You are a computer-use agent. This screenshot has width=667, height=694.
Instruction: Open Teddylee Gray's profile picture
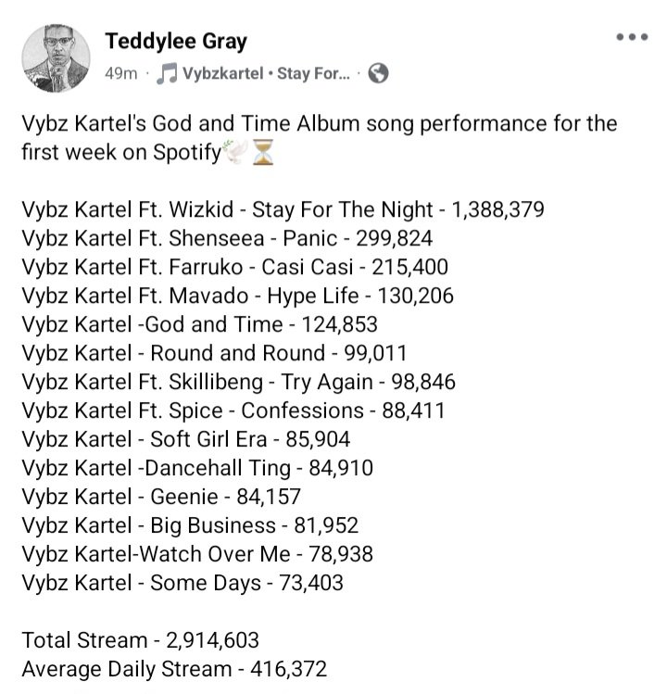(x=56, y=58)
